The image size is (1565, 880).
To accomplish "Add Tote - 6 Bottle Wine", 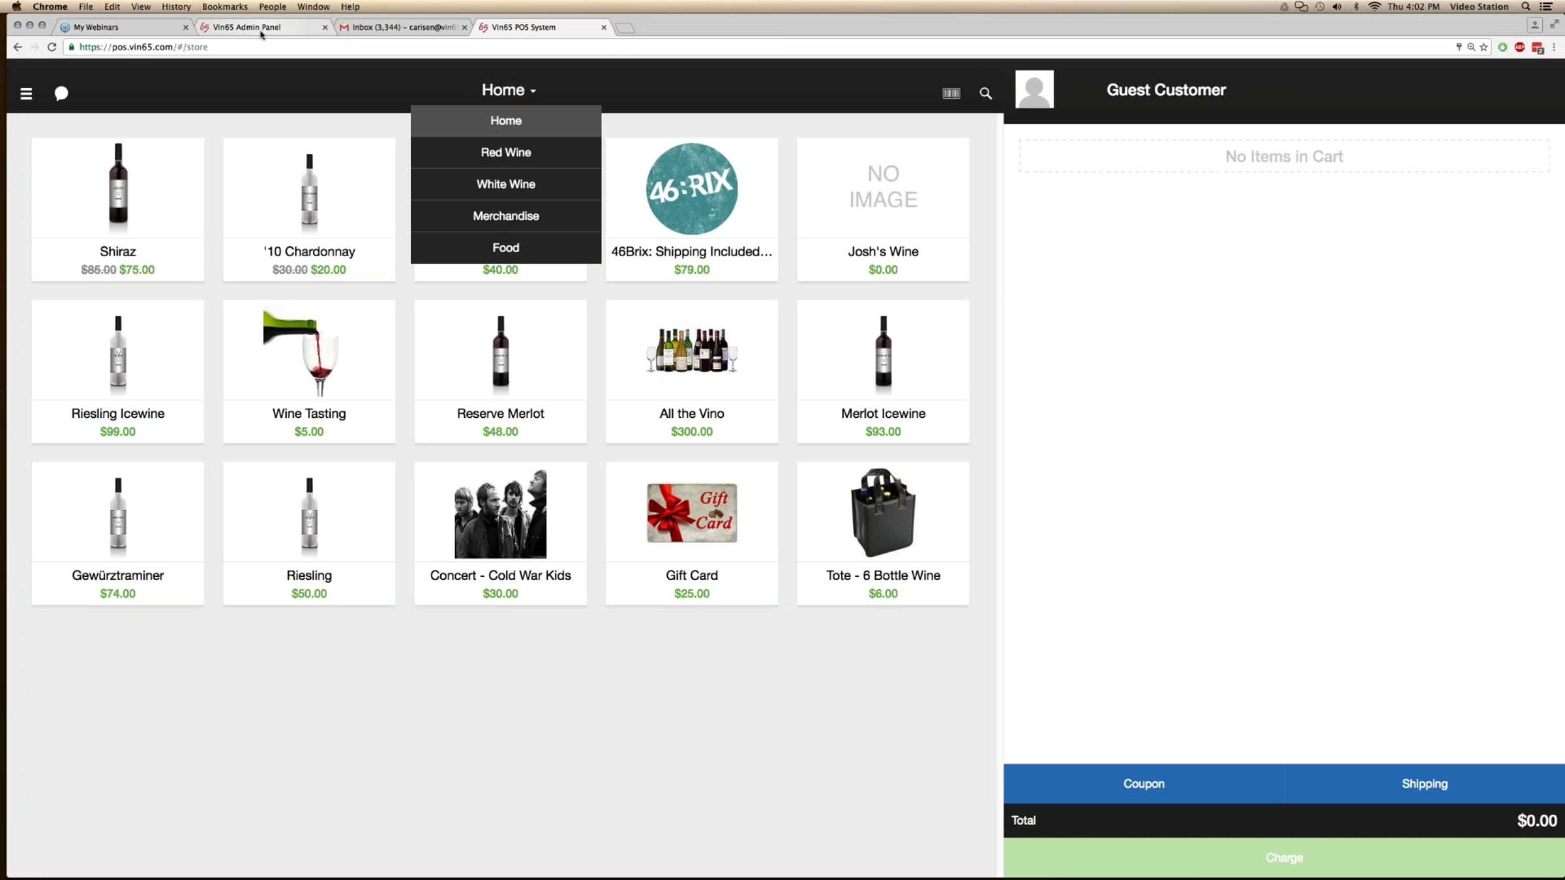I will (883, 534).
